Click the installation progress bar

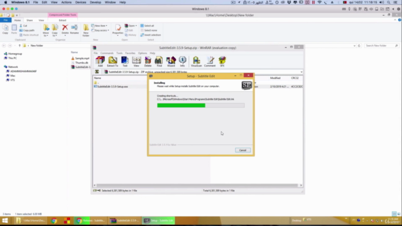201,105
